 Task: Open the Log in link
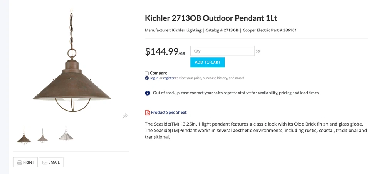click(x=154, y=78)
